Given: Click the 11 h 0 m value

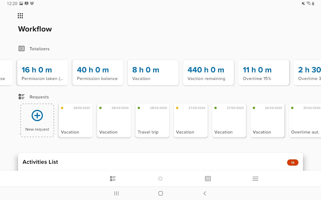Looking at the screenshot, I should pos(257,70).
